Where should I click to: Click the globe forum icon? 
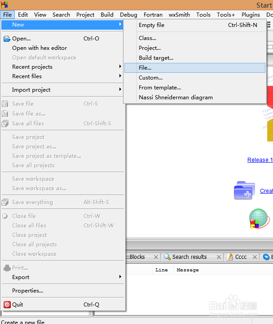[259, 218]
